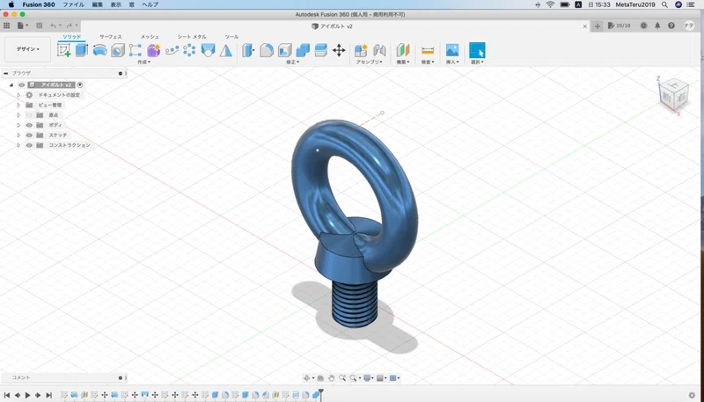Expand the ドキュメントの設定 tree node
Image resolution: width=704 pixels, height=402 pixels.
pyautogui.click(x=18, y=95)
